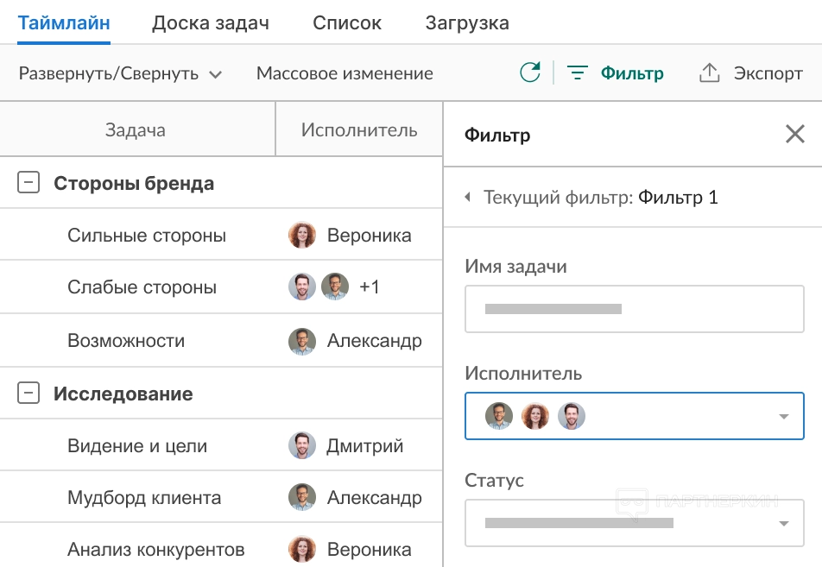Click the refresh icon in toolbar
The height and width of the screenshot is (567, 822).
[530, 73]
